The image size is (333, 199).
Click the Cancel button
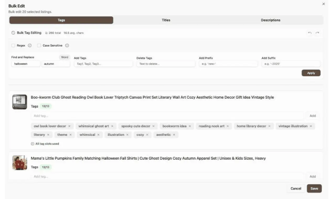tap(296, 189)
